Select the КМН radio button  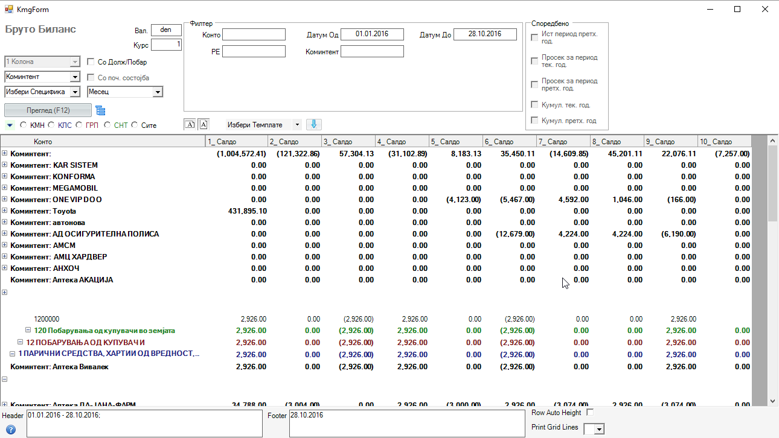point(24,125)
